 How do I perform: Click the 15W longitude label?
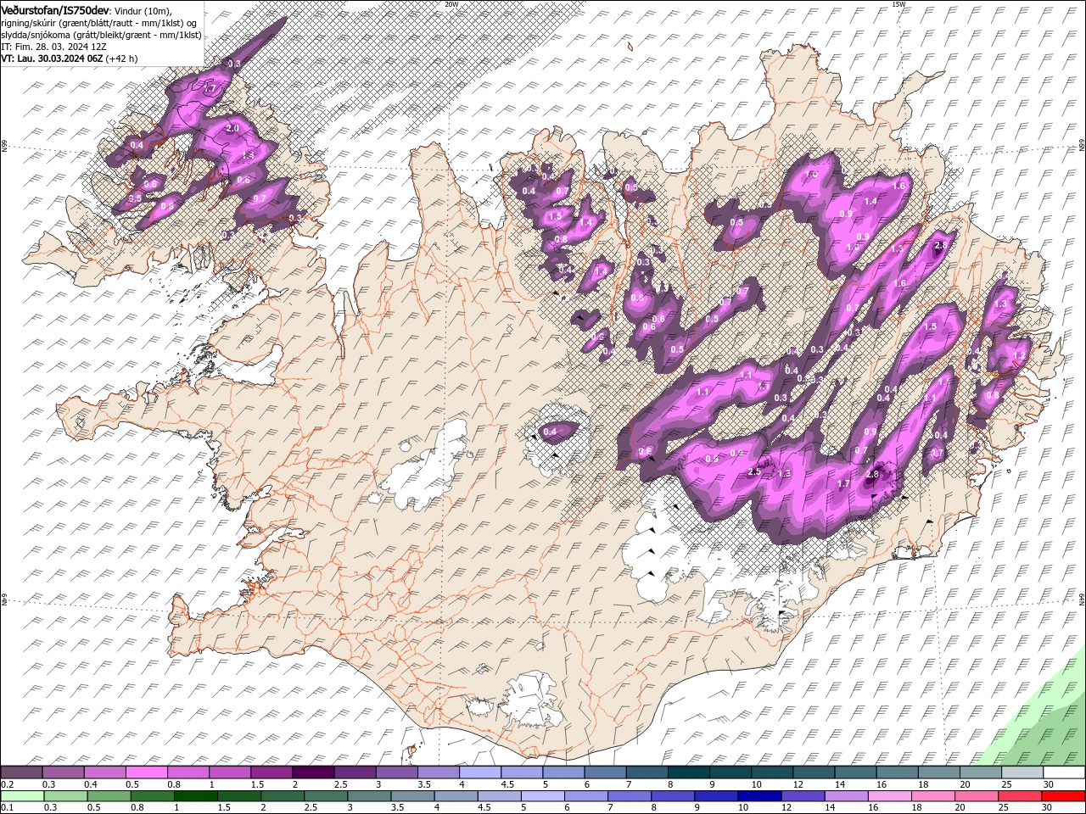click(898, 4)
